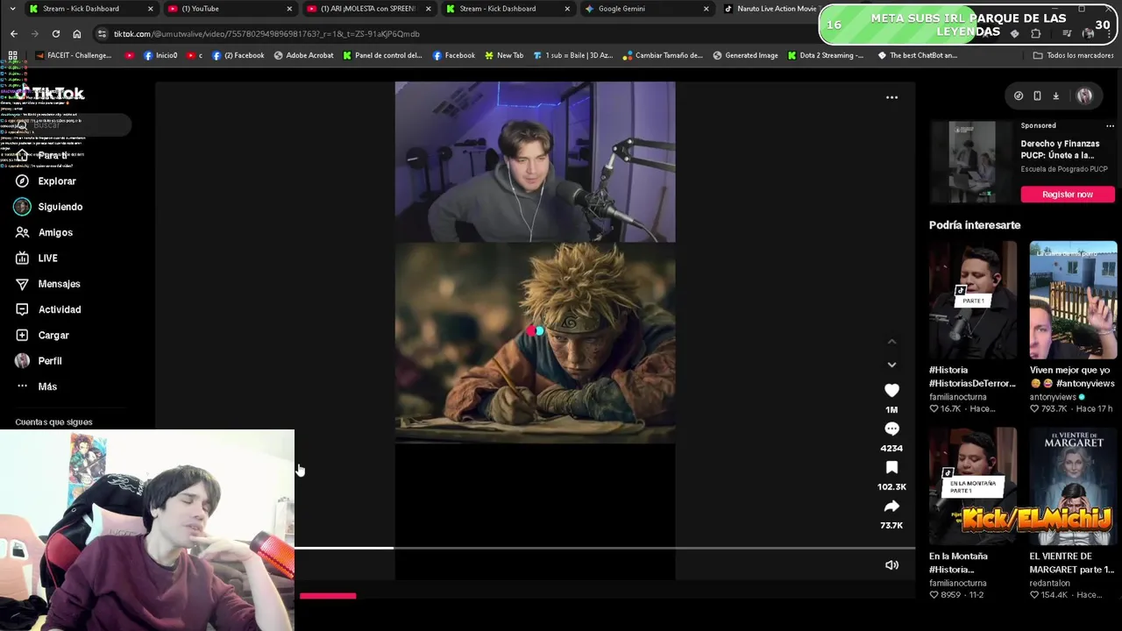This screenshot has width=1122, height=631.
Task: Save video with the bookmark icon
Action: (891, 467)
